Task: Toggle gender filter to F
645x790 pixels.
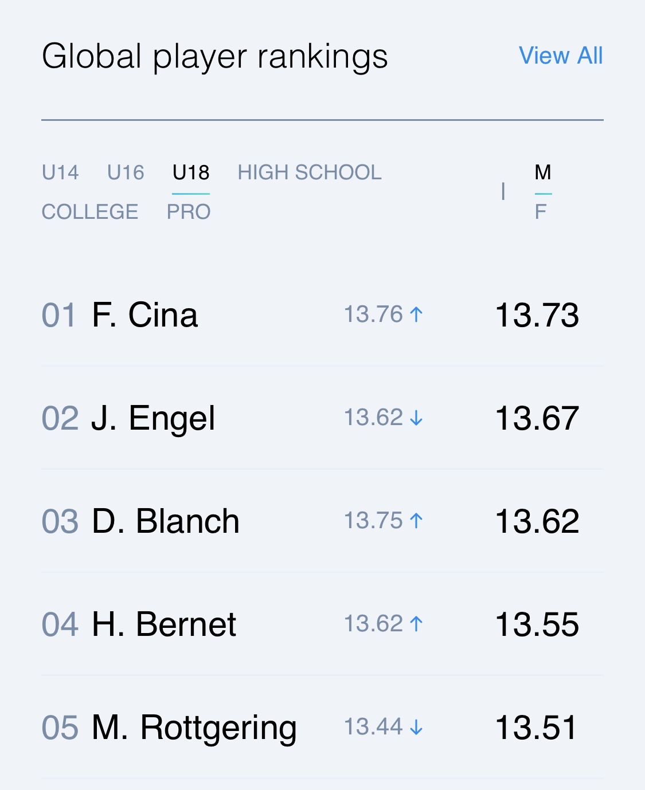Action: point(540,212)
